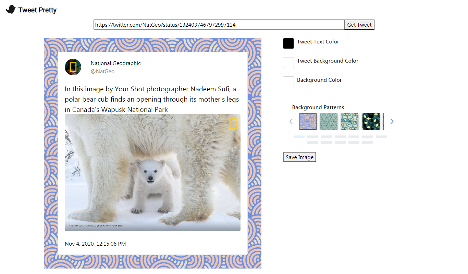Open the white Background Color swatch
Screen dimensions: 468x274
(x=288, y=82)
